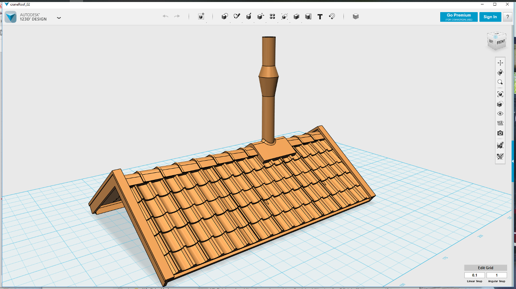Image resolution: width=516 pixels, height=289 pixels.
Task: Open the Transform tool
Action: pos(201,17)
